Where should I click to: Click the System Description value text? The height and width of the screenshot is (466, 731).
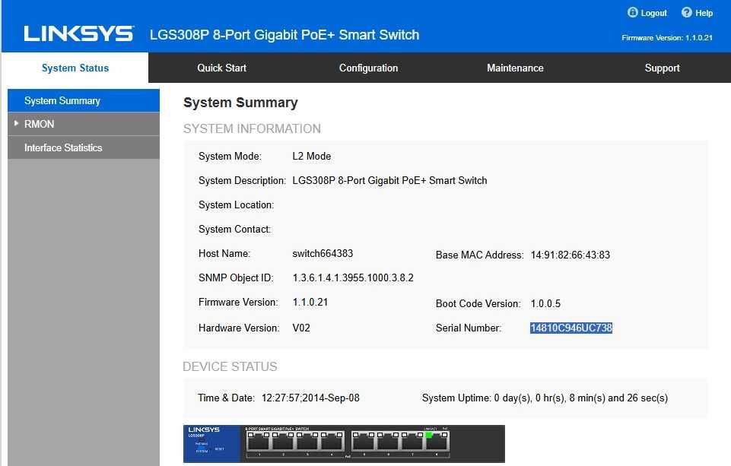click(389, 180)
